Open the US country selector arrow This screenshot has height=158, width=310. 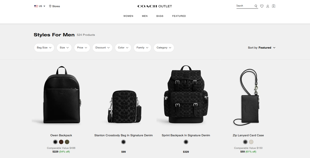point(44,6)
